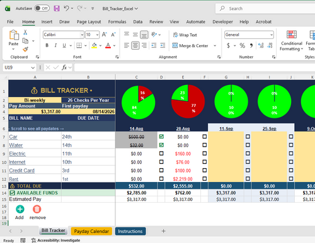Click the Credit Card bill link
The height and width of the screenshot is (243, 315).
(x=21, y=171)
